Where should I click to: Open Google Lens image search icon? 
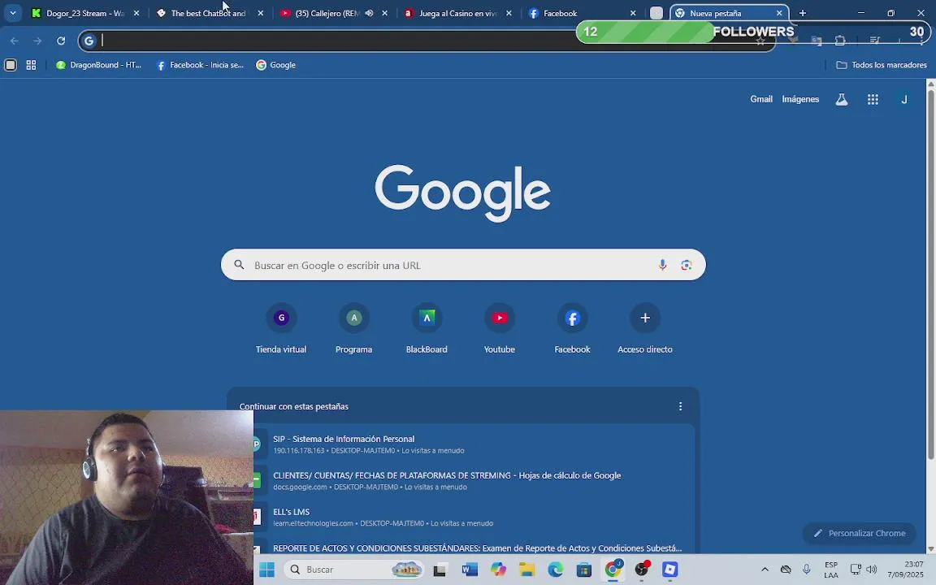coord(687,265)
